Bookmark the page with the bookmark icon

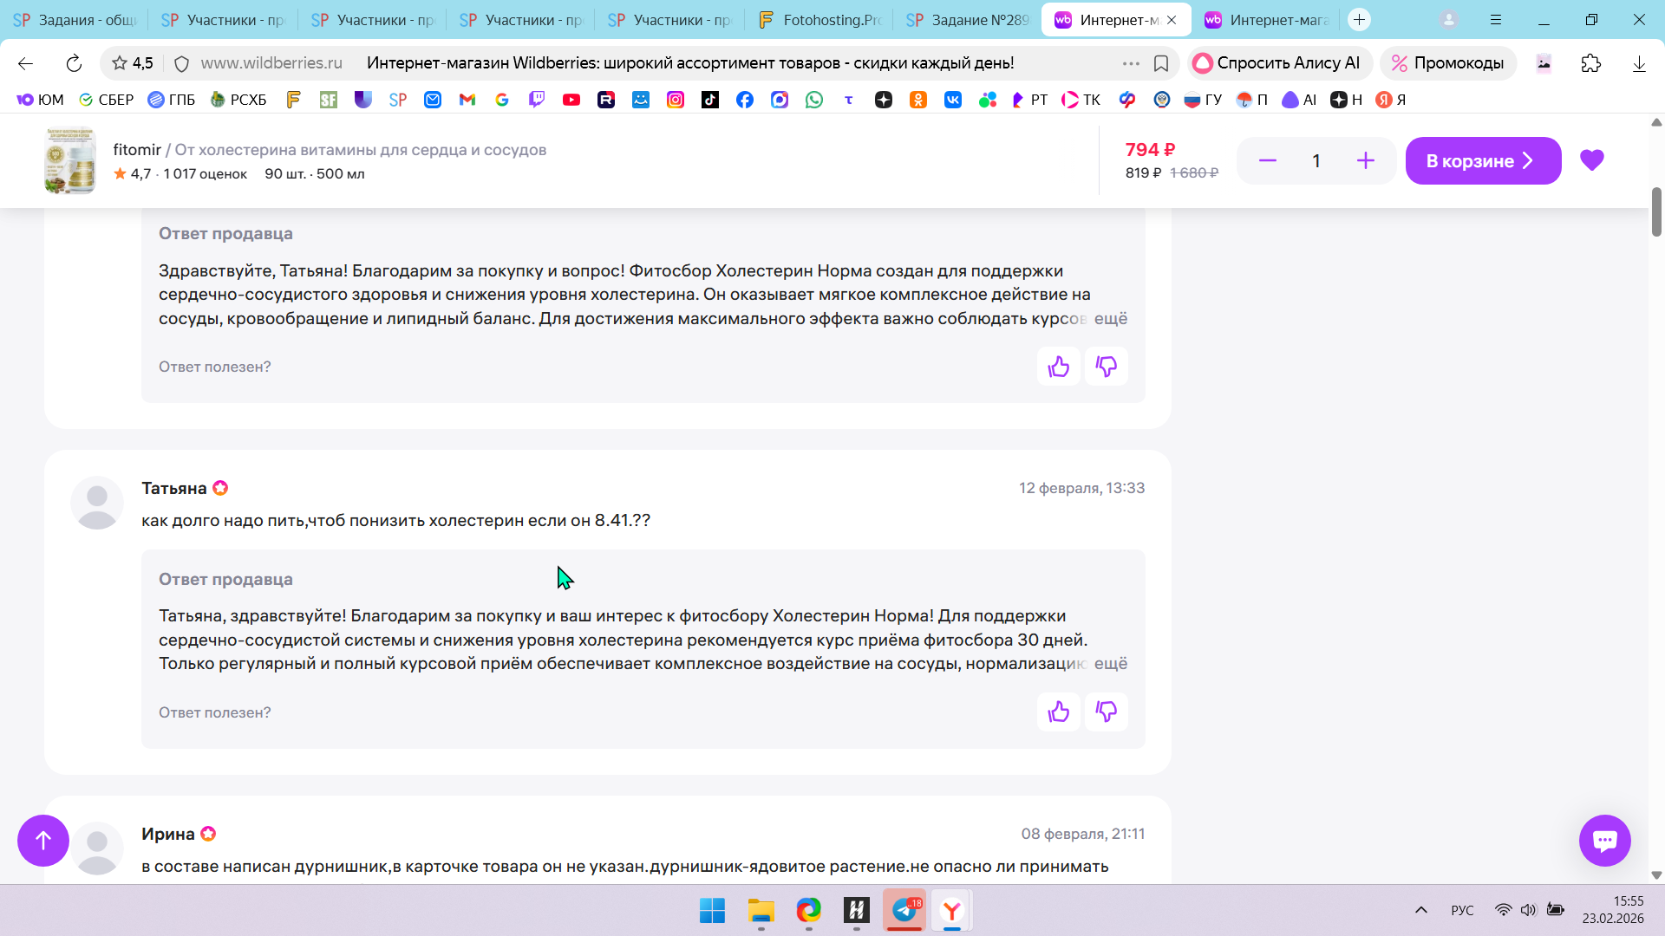pyautogui.click(x=1161, y=63)
